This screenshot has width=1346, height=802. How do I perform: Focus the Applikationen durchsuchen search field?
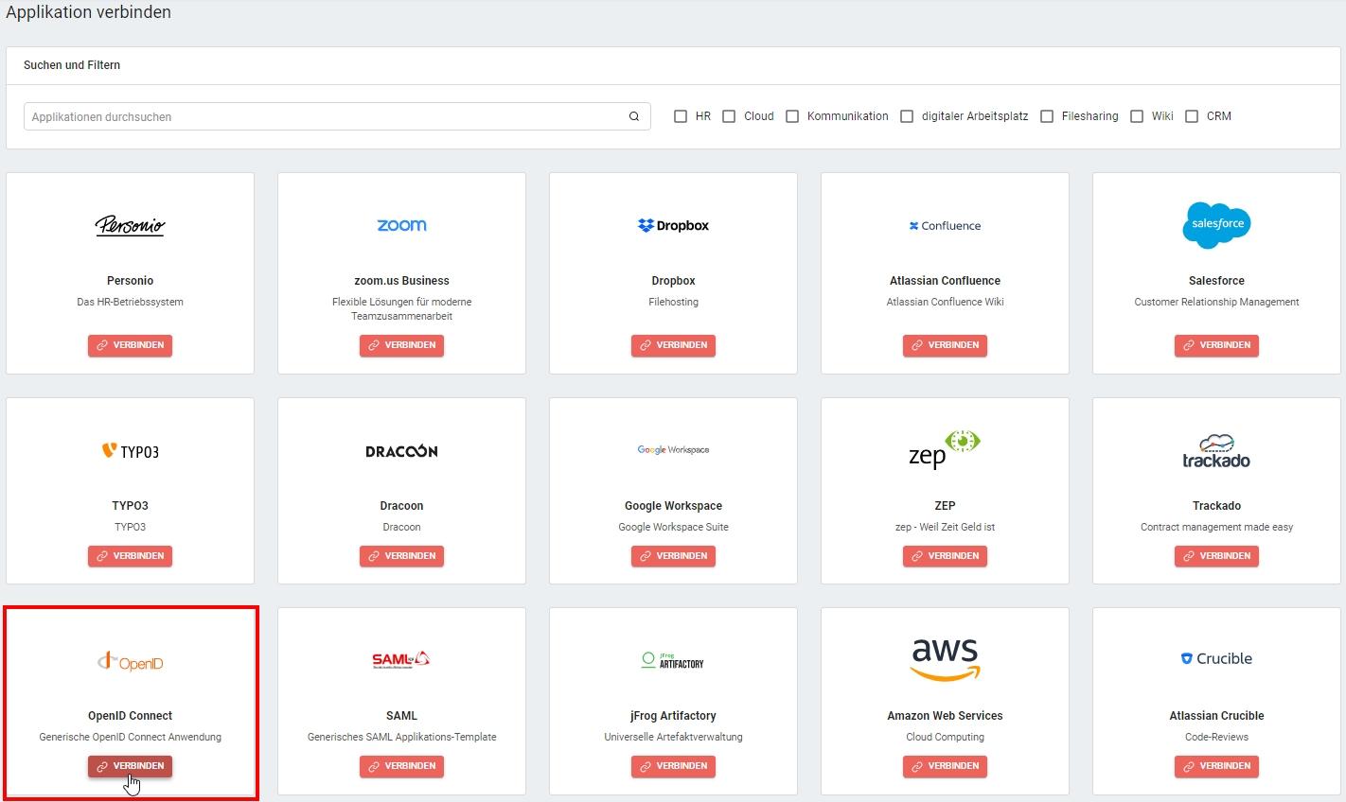337,116
